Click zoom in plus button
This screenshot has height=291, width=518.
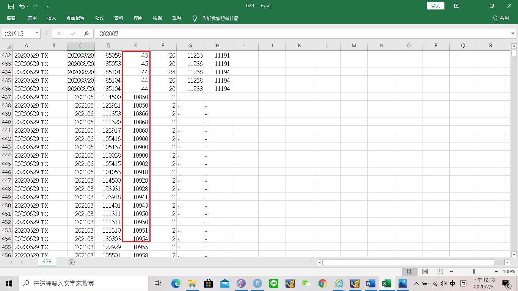point(496,272)
